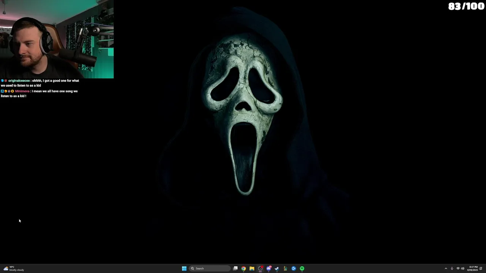Click the 83/100 counter overlay
This screenshot has height=273, width=486.
point(466,6)
